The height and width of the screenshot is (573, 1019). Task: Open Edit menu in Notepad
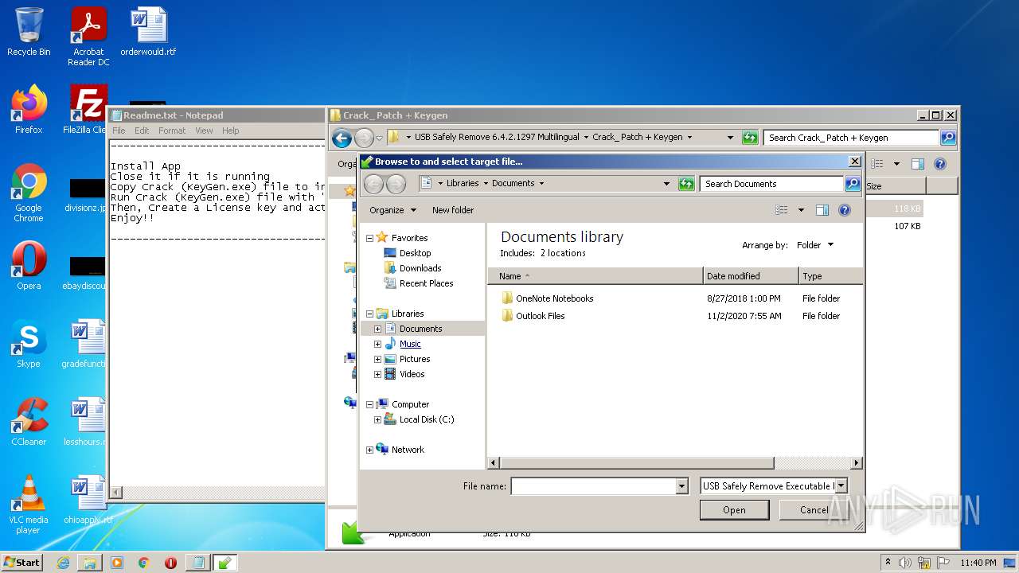tap(142, 131)
